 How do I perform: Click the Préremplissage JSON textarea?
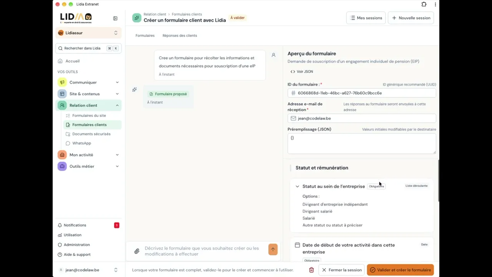tap(362, 144)
